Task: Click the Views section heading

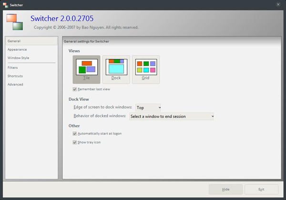Action: point(74,51)
